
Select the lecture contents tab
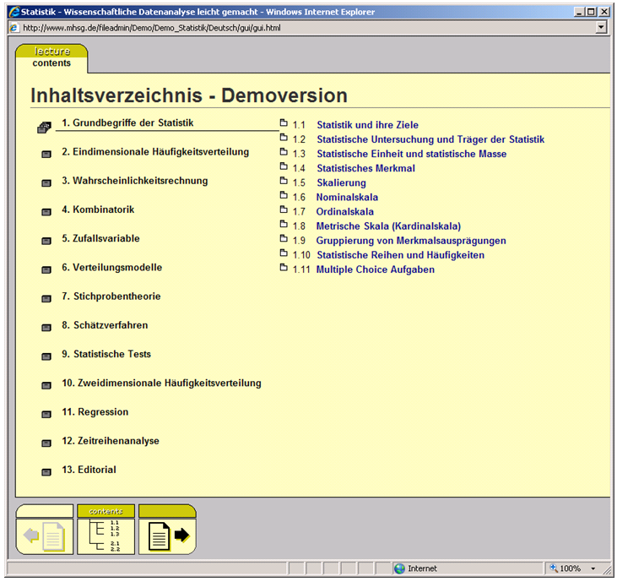click(x=51, y=57)
